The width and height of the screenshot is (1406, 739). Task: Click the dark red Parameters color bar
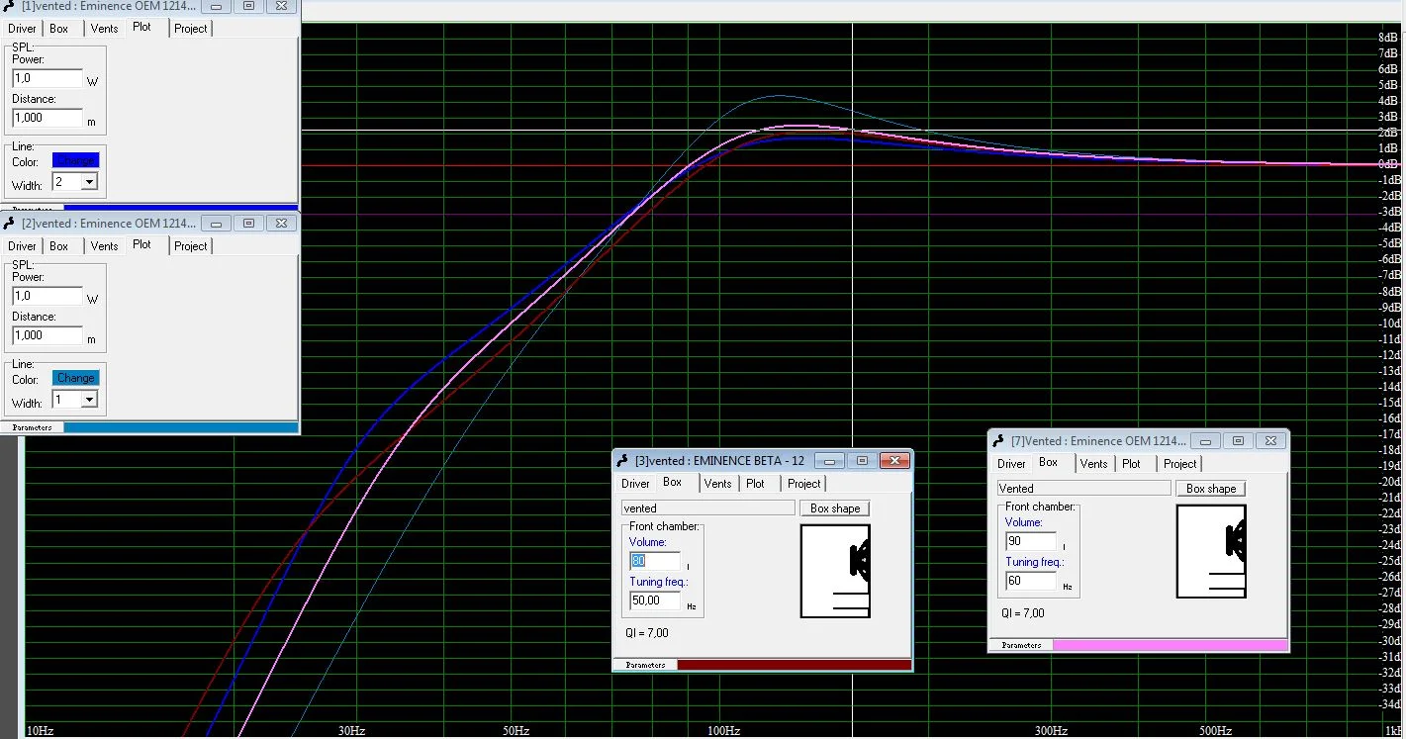coord(794,665)
